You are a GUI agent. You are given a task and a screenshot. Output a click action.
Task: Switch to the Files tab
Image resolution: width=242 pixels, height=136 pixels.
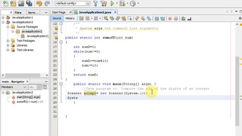(18, 12)
